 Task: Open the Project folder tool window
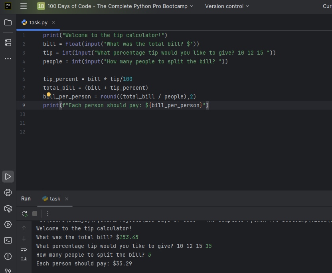(x=8, y=22)
